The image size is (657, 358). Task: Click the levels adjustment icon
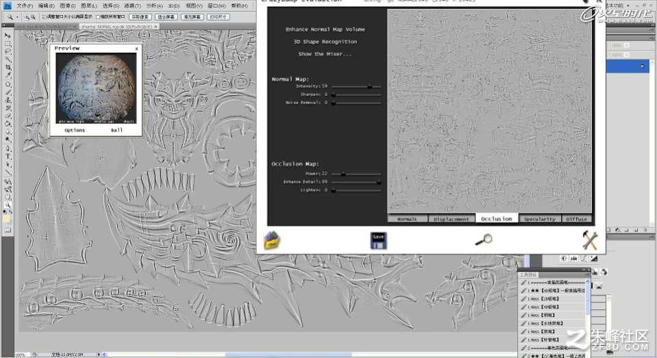click(573, 258)
